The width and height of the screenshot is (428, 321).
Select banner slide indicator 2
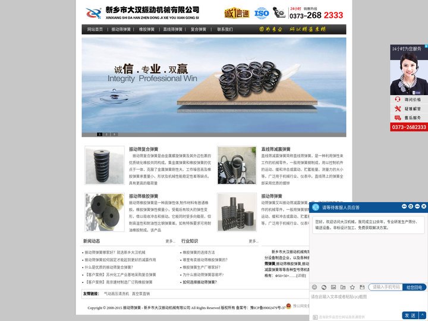point(107,134)
